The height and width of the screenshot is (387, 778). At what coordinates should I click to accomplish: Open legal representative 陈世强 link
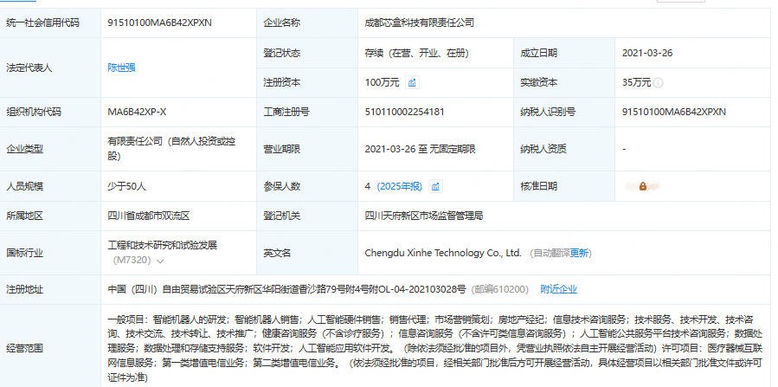121,68
